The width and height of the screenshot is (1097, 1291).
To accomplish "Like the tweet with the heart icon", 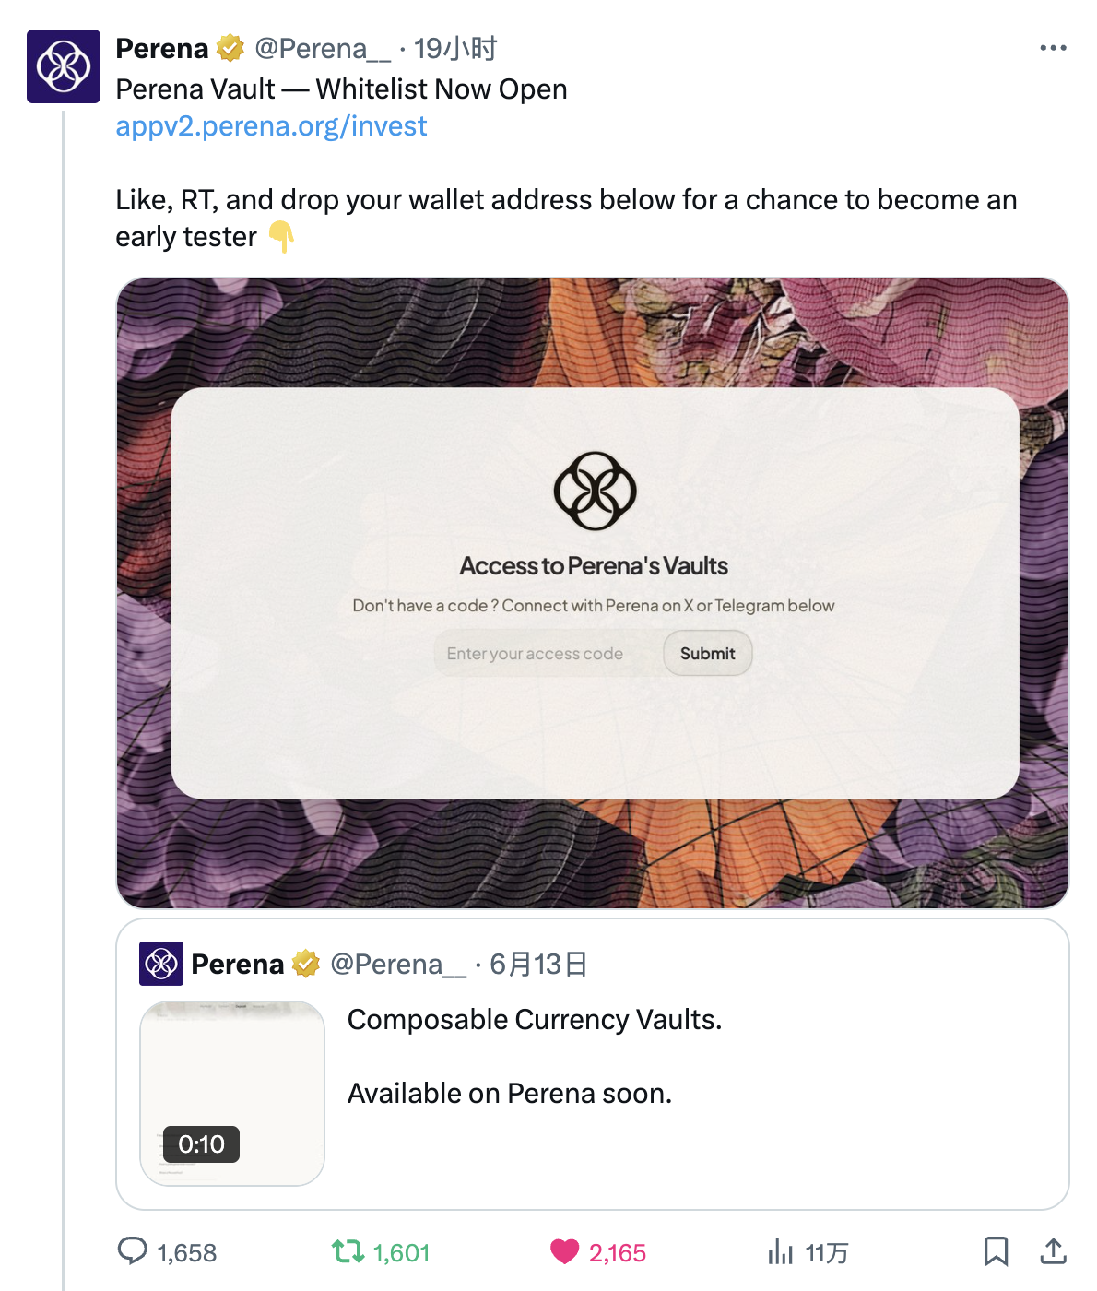I will coord(564,1251).
